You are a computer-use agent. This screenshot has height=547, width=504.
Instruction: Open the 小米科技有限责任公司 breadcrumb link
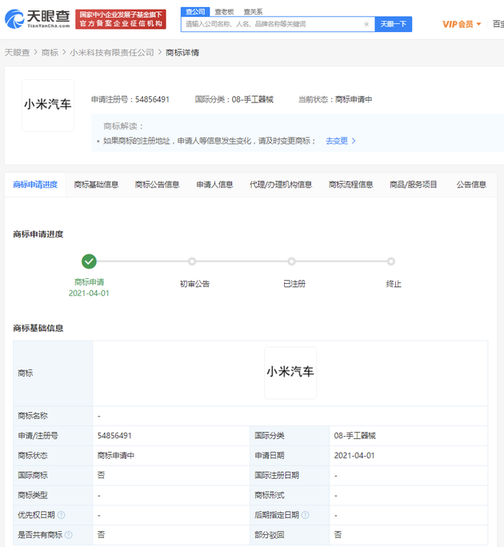[112, 53]
